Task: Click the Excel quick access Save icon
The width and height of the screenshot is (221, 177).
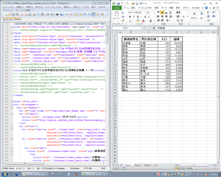Action: tap(118, 3)
